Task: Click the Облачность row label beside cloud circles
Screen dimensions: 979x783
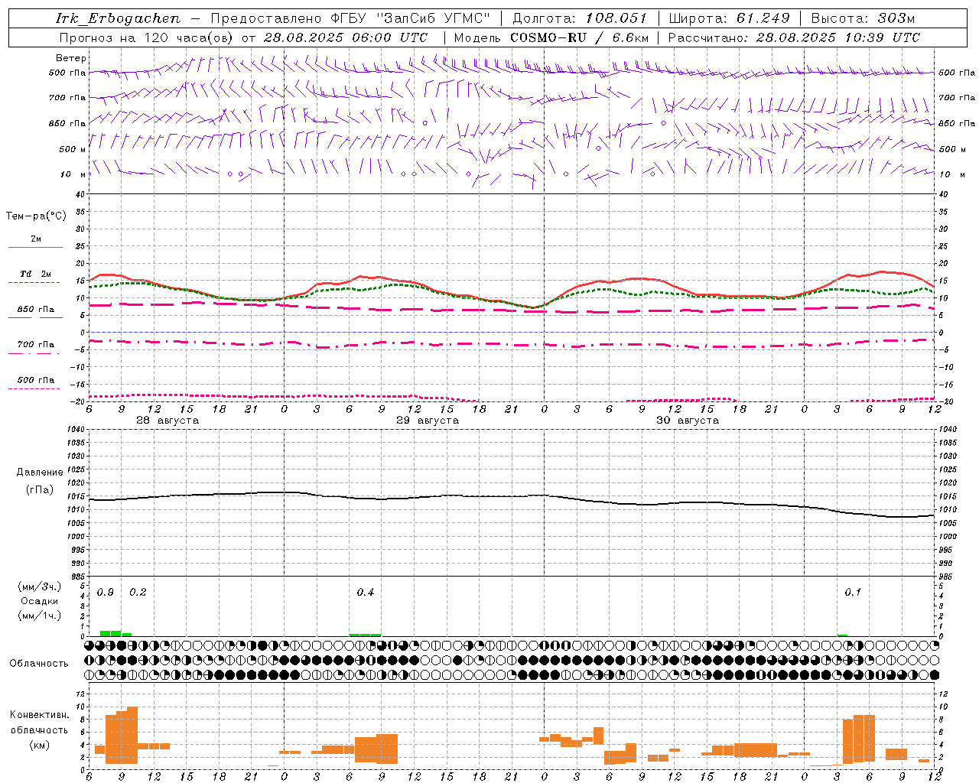Action: [39, 663]
